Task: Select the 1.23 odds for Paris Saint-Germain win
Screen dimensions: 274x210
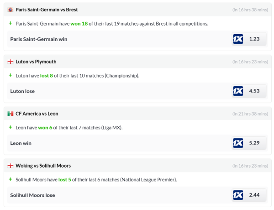Action: click(x=254, y=39)
